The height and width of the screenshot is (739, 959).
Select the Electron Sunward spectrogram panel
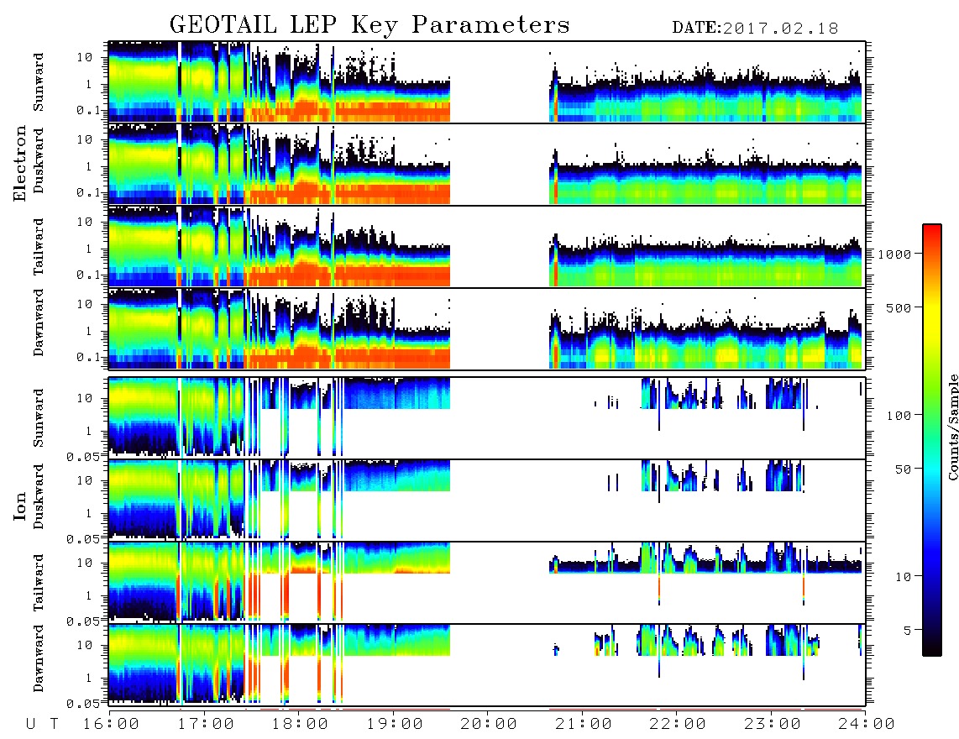click(x=487, y=82)
